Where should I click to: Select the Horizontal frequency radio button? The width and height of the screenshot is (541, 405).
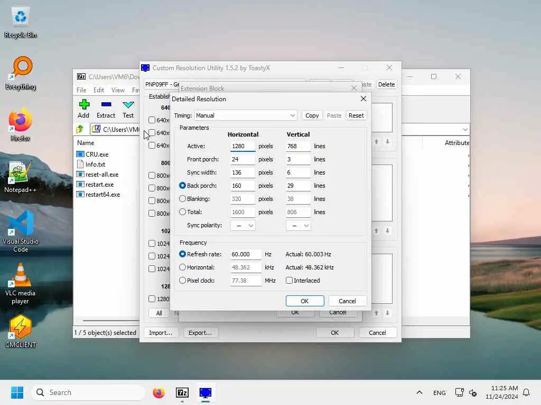[182, 267]
